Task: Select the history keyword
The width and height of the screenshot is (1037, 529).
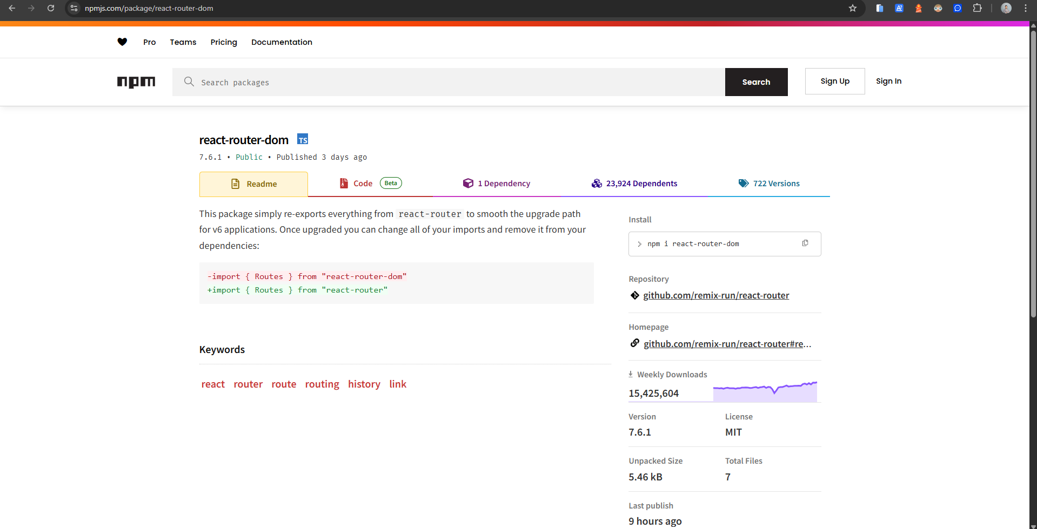Action: 364,384
